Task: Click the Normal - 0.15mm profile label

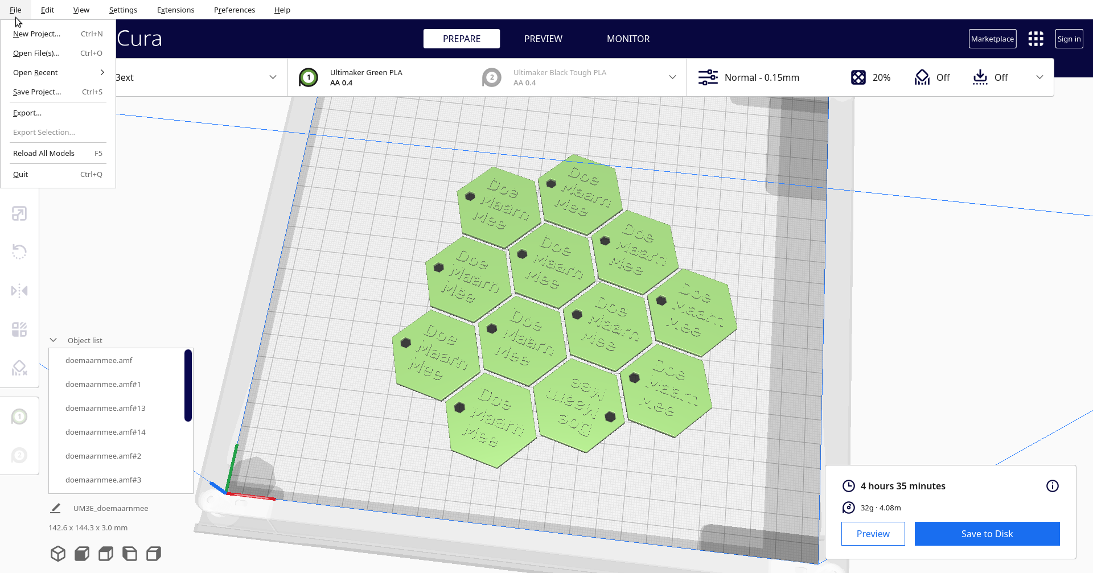Action: pos(762,77)
